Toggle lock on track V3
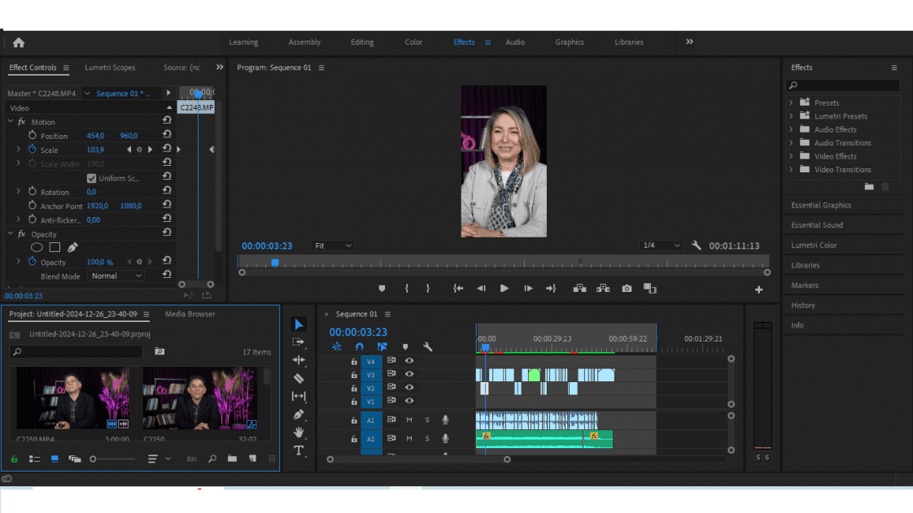The width and height of the screenshot is (913, 513). [x=354, y=375]
